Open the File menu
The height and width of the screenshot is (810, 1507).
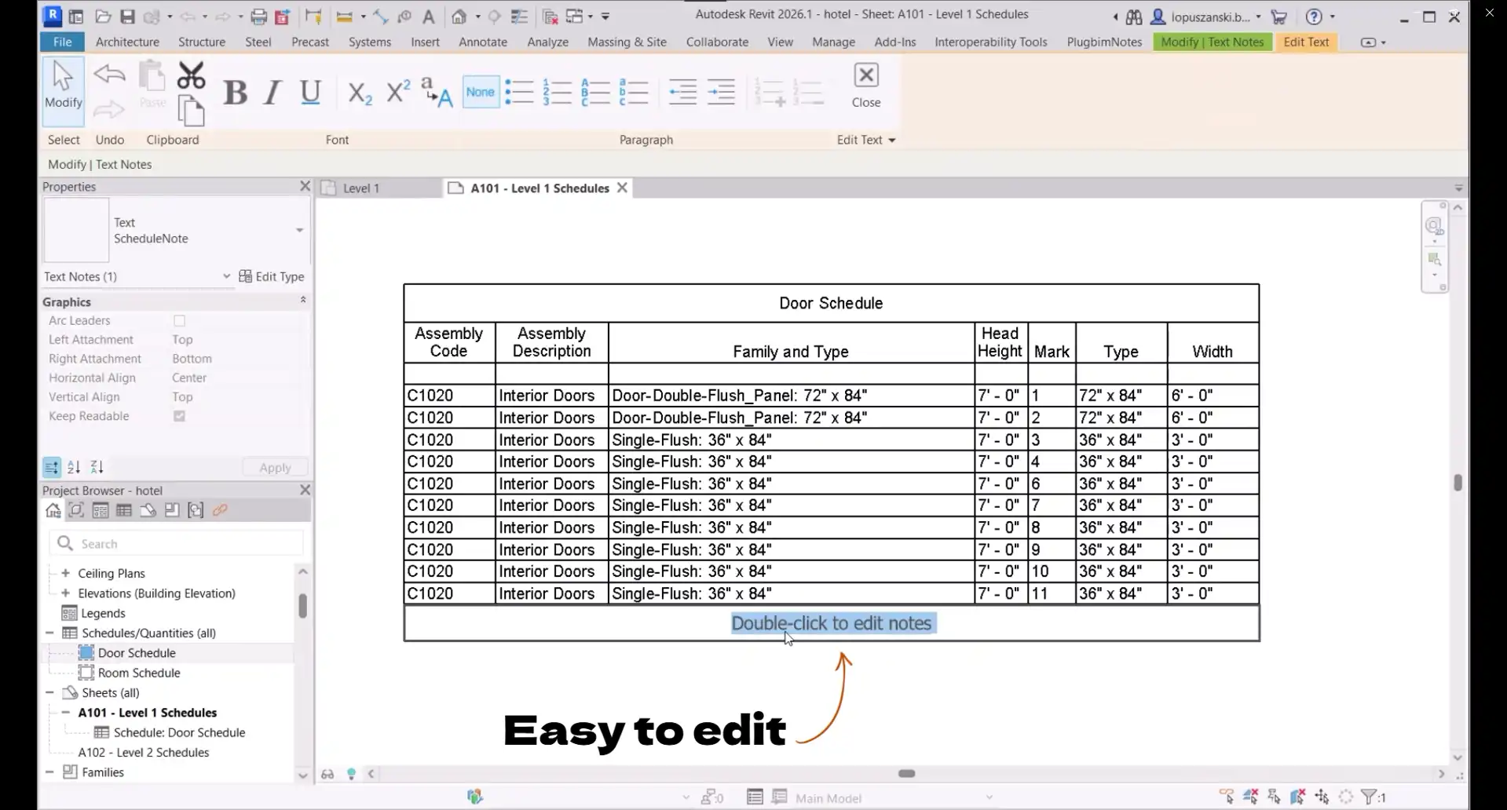click(x=63, y=42)
